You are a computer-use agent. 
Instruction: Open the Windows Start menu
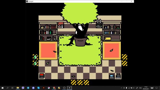tap(2, 88)
